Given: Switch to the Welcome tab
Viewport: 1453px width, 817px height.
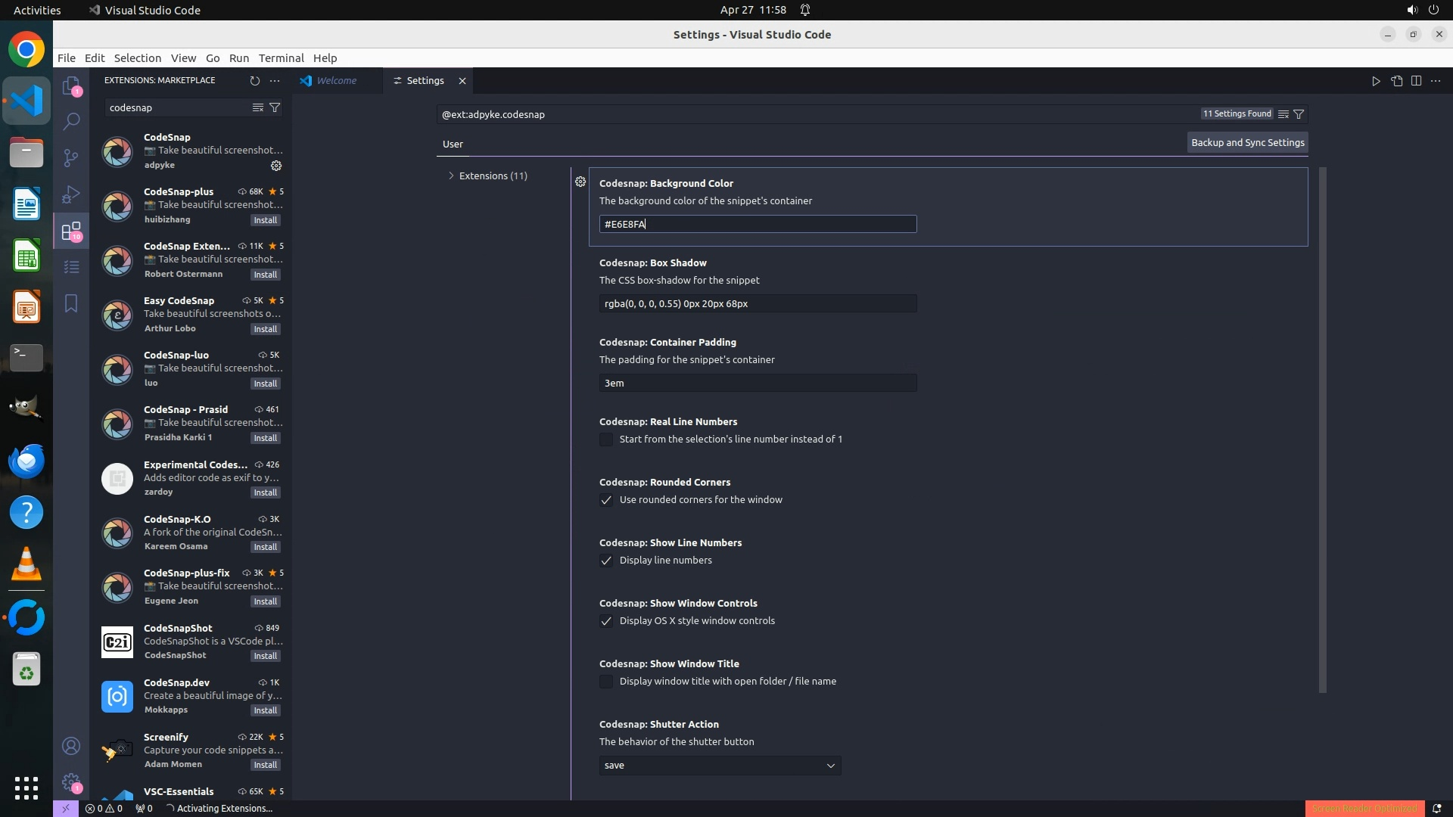Looking at the screenshot, I should pos(336,80).
